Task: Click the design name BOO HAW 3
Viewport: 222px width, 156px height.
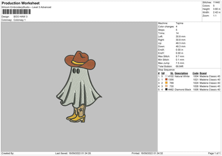Action: click(20, 17)
